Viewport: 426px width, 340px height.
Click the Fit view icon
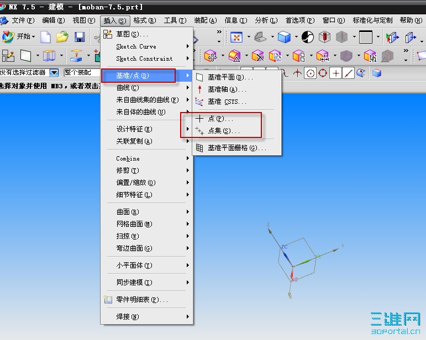pos(236,37)
